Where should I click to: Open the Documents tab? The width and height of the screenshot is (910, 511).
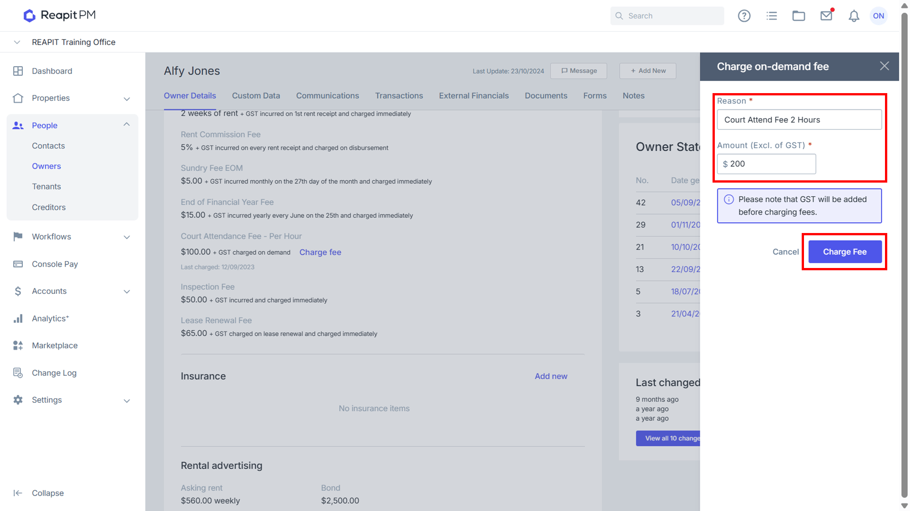pos(546,96)
